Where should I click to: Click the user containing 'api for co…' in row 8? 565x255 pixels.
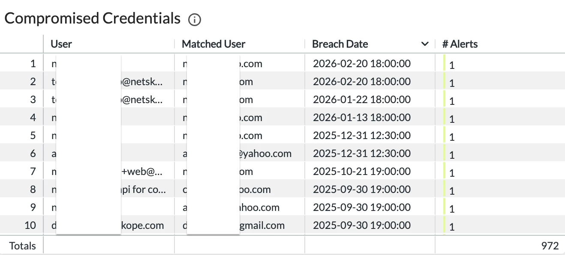click(144, 190)
